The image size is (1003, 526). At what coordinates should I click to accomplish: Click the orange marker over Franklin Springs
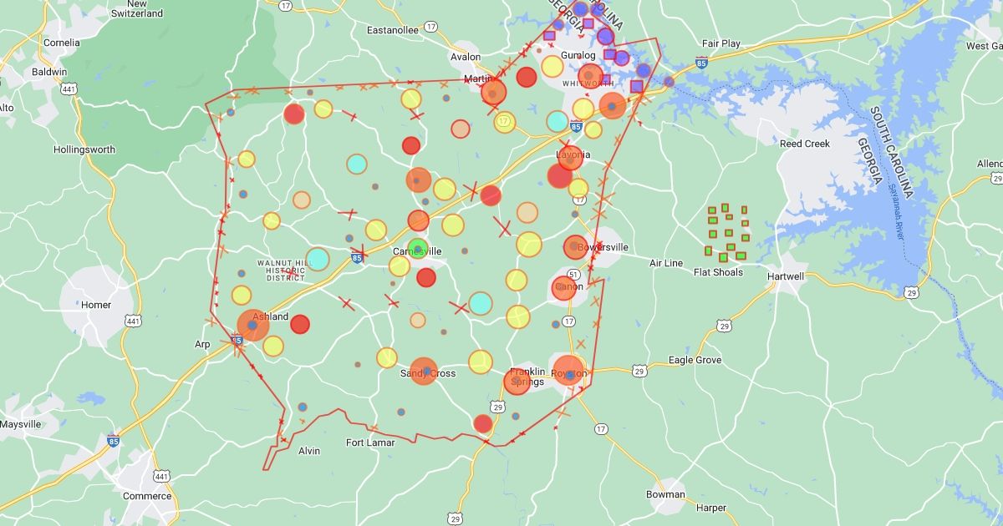point(517,382)
